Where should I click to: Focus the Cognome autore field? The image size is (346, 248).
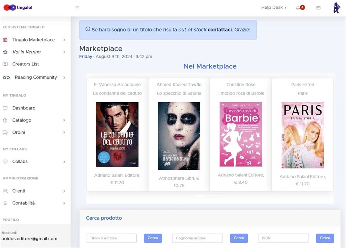[x=197, y=238]
